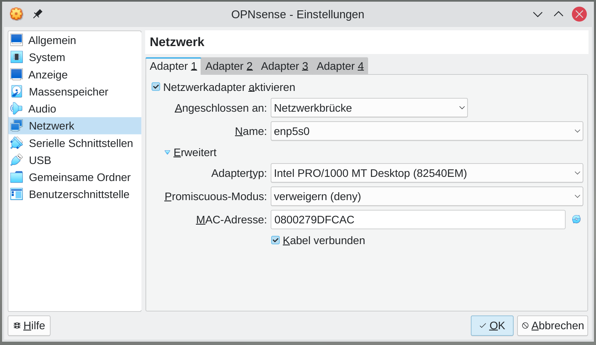The height and width of the screenshot is (345, 596).
Task: Click the Serielle Schnittstellen plug icon
Action: click(x=17, y=143)
